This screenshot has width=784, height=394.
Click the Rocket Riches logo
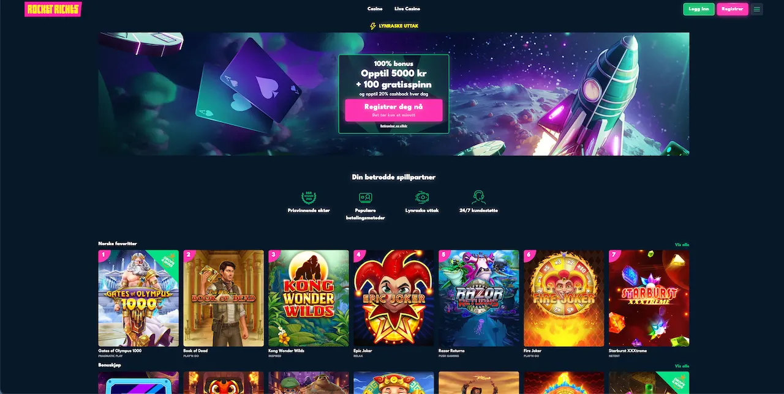pos(53,9)
